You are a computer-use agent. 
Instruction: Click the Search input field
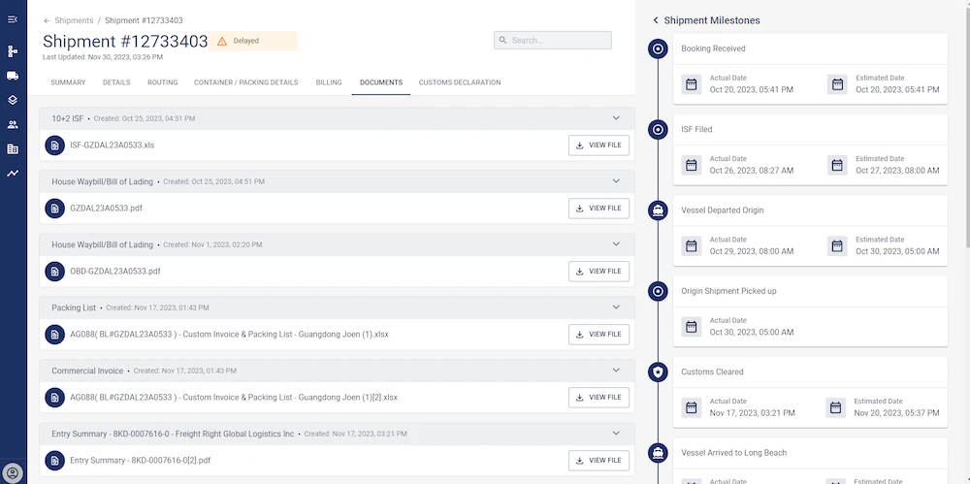[x=553, y=40]
